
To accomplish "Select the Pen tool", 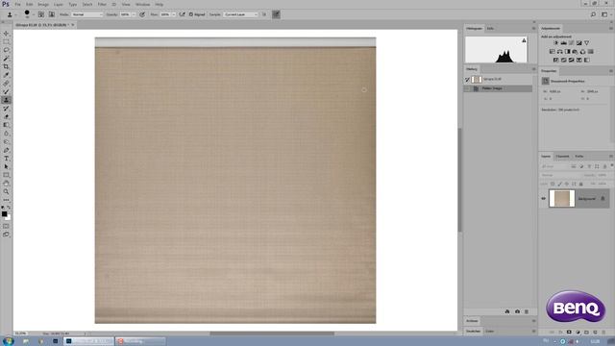I will click(x=6, y=150).
